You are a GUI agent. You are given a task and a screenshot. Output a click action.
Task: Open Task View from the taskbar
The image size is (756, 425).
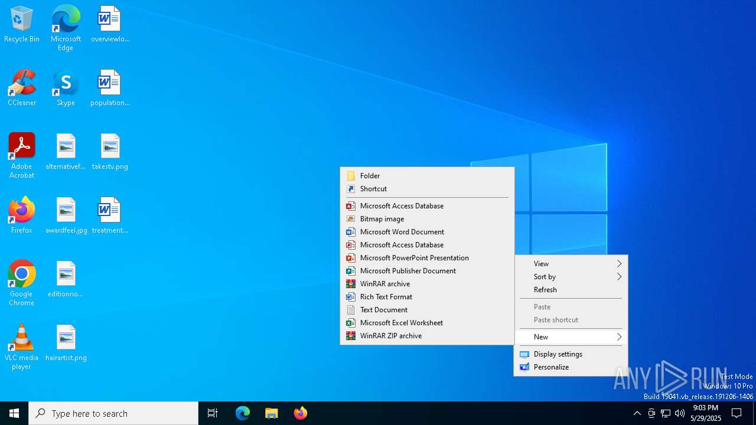pos(213,413)
